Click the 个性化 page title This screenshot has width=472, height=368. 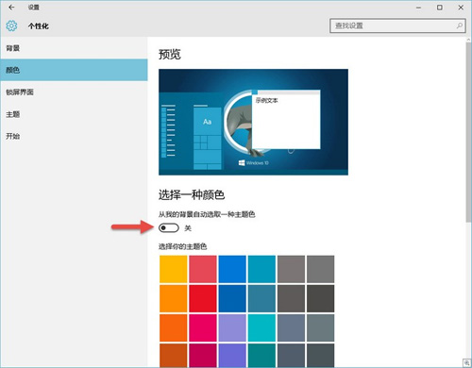(39, 26)
